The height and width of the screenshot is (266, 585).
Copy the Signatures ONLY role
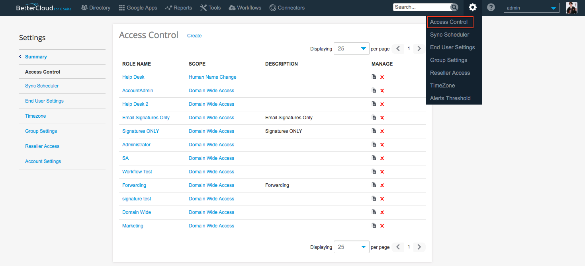(x=374, y=131)
